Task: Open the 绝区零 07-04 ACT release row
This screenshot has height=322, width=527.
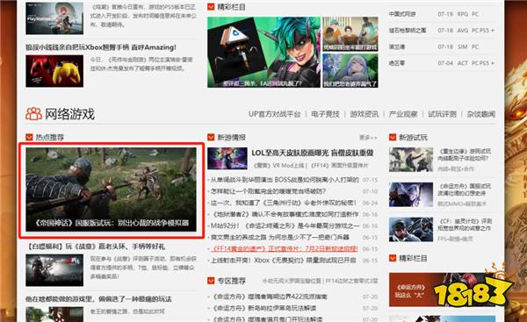Action: (442, 63)
